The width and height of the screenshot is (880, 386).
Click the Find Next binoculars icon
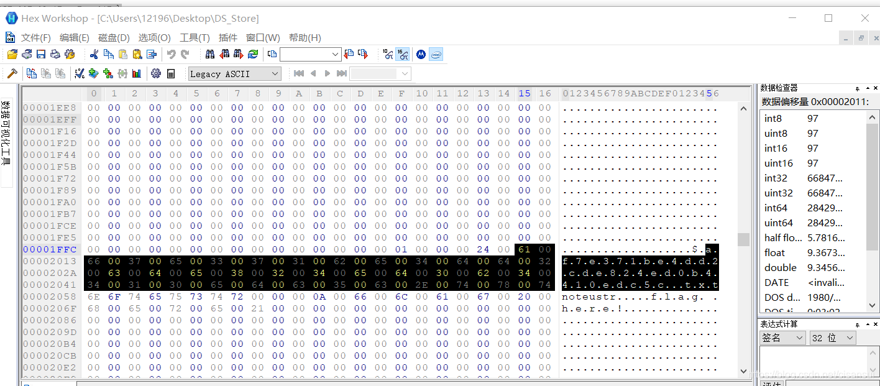(239, 54)
